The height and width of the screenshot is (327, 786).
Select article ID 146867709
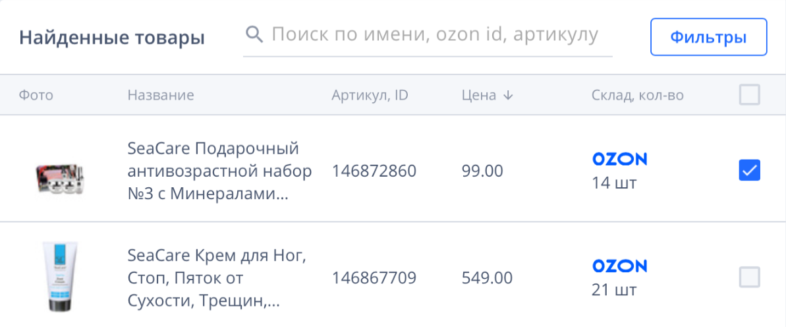click(x=374, y=278)
